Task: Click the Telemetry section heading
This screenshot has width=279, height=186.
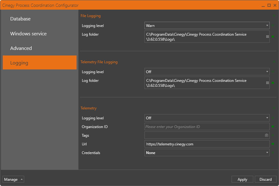Action: [89, 108]
